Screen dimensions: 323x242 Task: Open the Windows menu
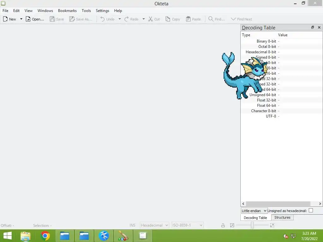tap(45, 11)
